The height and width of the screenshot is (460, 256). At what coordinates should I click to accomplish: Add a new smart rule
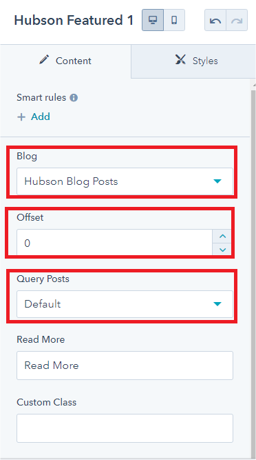pyautogui.click(x=33, y=117)
